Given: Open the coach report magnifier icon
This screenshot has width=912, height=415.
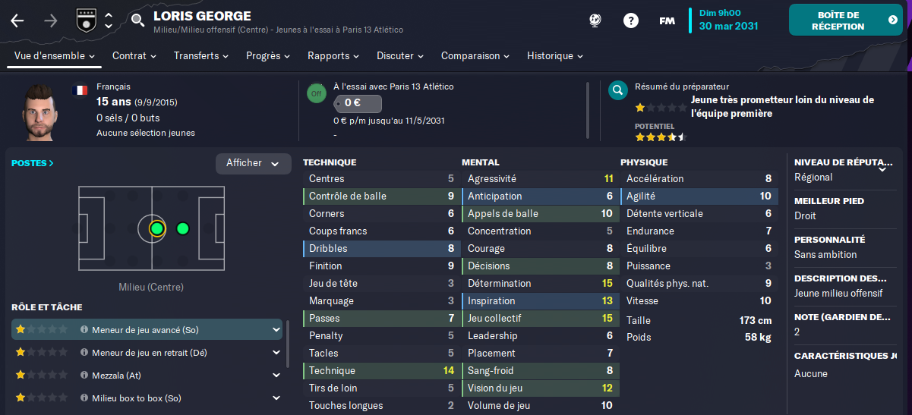Looking at the screenshot, I should (x=618, y=91).
